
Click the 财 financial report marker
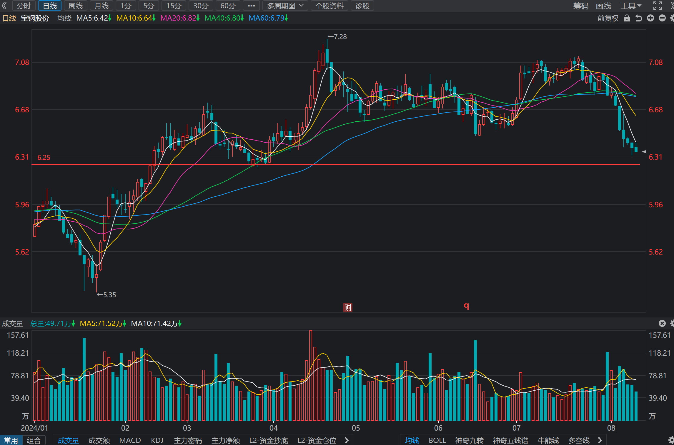348,307
